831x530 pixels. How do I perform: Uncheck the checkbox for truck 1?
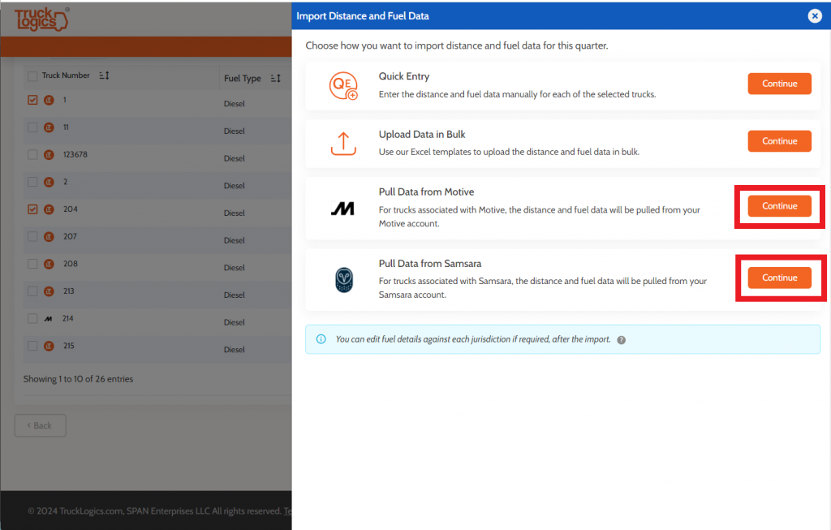point(32,100)
